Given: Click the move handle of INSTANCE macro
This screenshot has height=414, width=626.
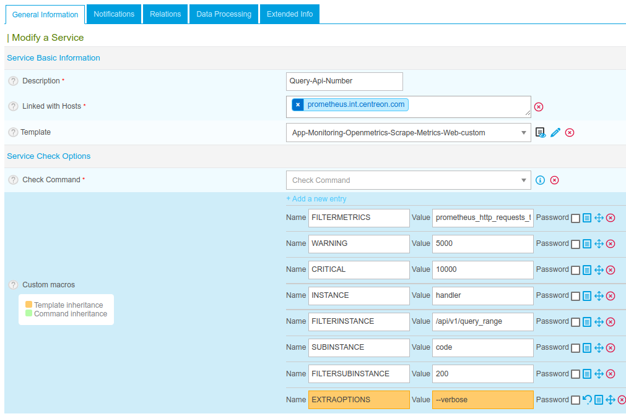Looking at the screenshot, I should pos(599,296).
